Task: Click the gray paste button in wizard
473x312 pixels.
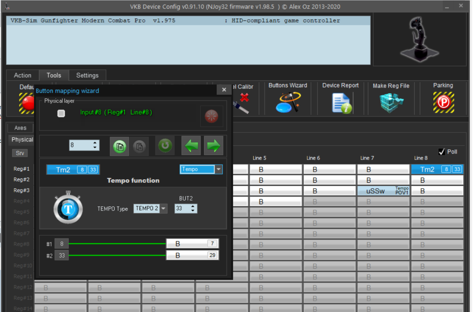Action: [139, 146]
